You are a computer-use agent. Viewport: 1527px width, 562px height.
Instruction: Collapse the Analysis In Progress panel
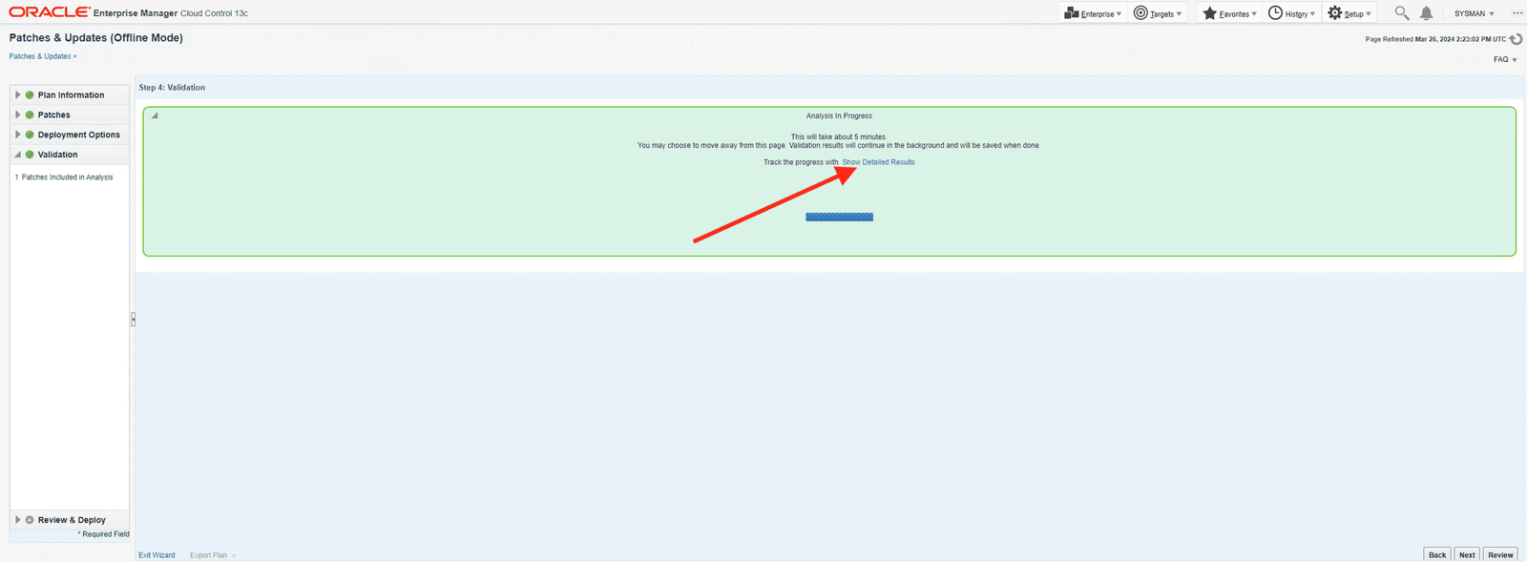(155, 115)
